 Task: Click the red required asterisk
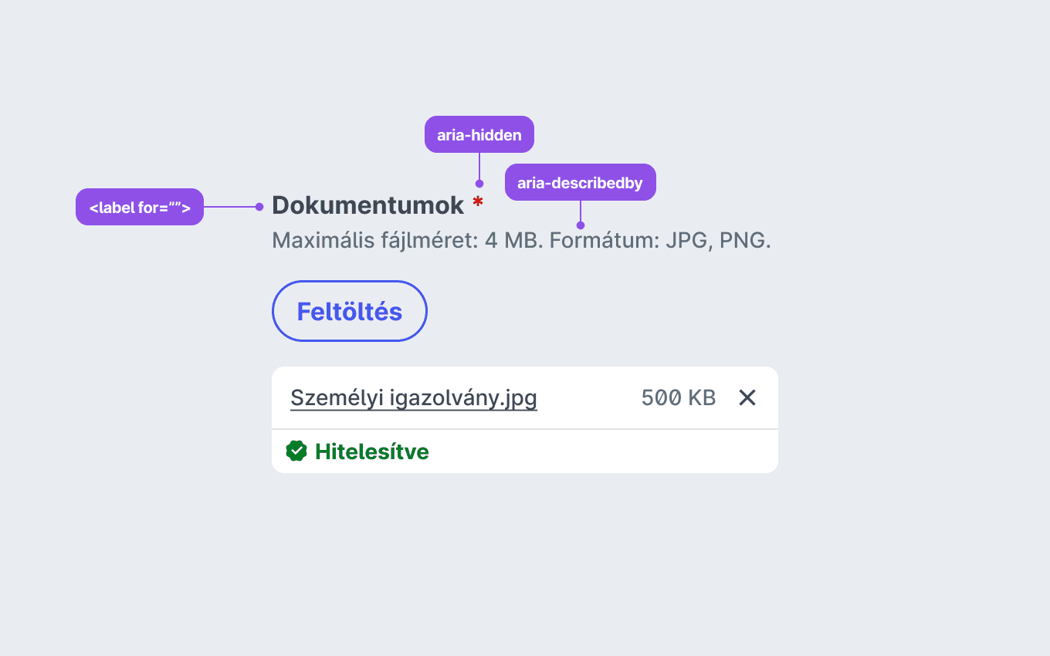pyautogui.click(x=478, y=202)
